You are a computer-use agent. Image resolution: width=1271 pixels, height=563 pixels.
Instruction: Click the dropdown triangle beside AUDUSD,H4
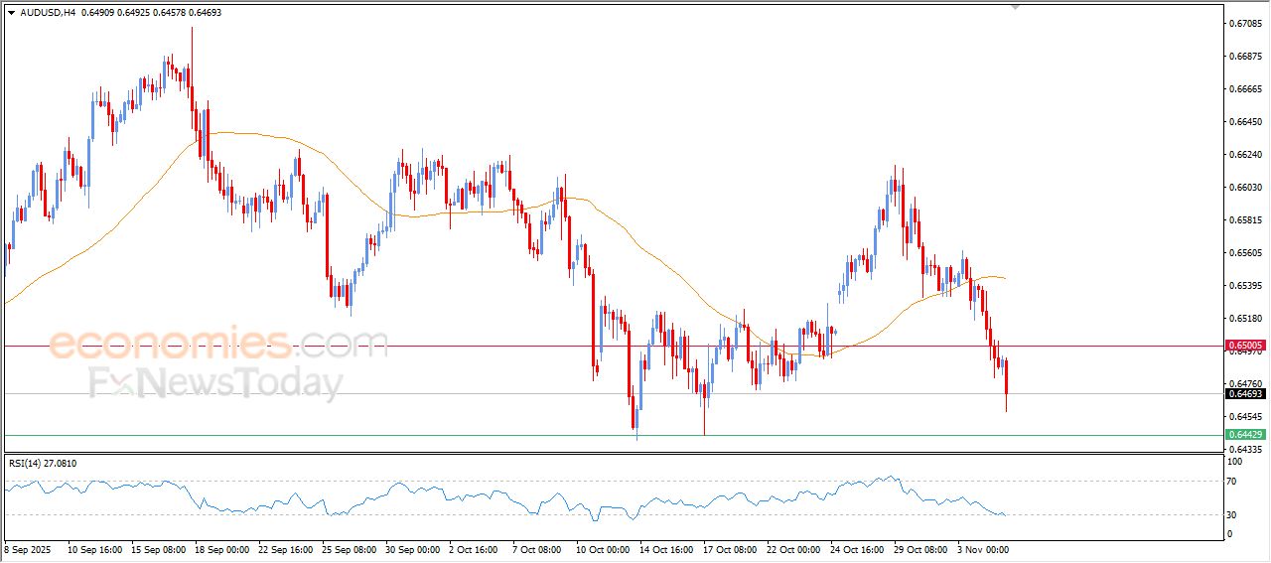11,12
